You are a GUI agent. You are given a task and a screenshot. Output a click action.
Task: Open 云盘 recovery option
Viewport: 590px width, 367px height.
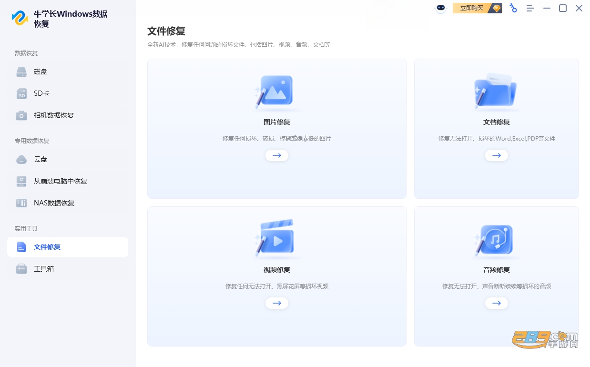68,160
